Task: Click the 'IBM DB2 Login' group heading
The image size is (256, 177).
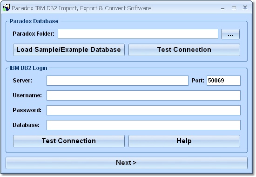Action: [x=28, y=68]
